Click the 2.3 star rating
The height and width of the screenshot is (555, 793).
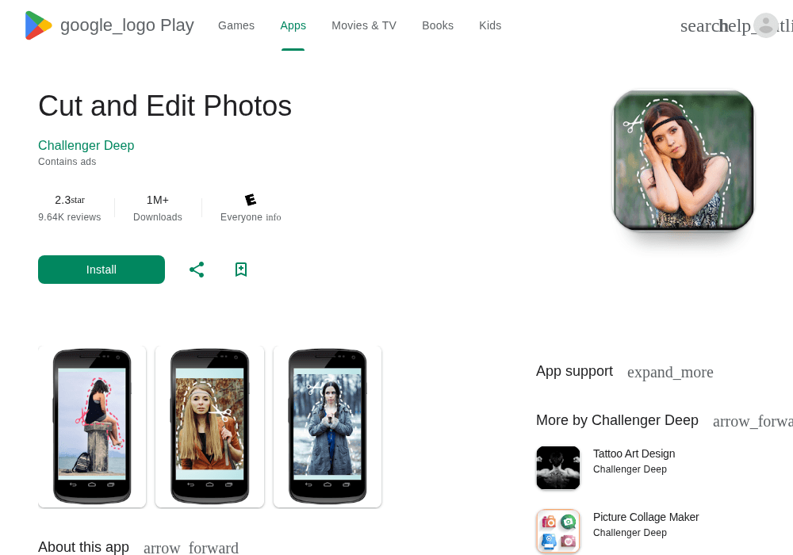[x=70, y=200]
